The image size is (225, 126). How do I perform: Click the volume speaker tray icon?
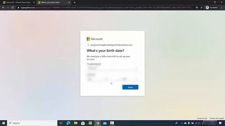(199, 123)
